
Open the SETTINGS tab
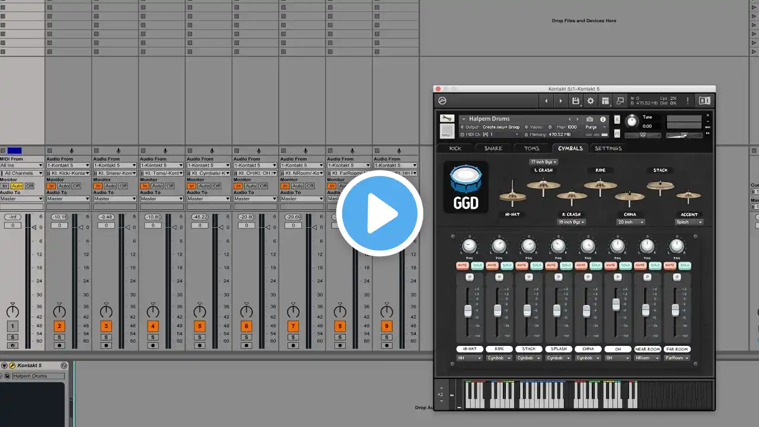click(608, 148)
